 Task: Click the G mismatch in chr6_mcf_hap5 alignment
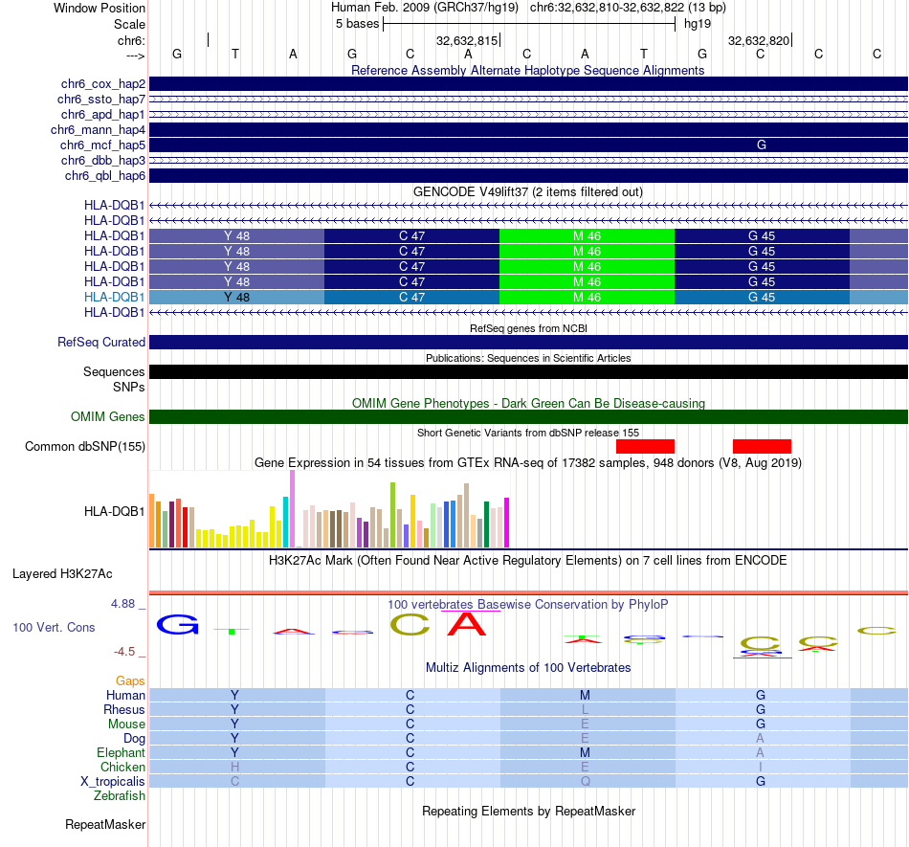[762, 145]
